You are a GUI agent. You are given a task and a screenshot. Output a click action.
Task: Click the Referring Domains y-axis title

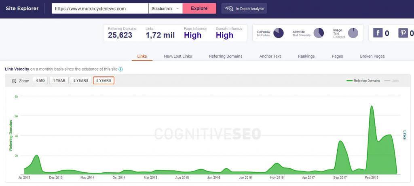pos(11,135)
